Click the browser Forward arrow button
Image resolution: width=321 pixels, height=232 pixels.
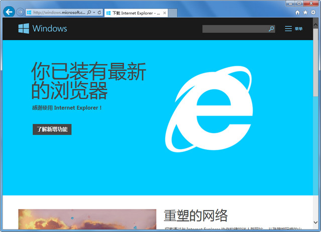pos(20,12)
